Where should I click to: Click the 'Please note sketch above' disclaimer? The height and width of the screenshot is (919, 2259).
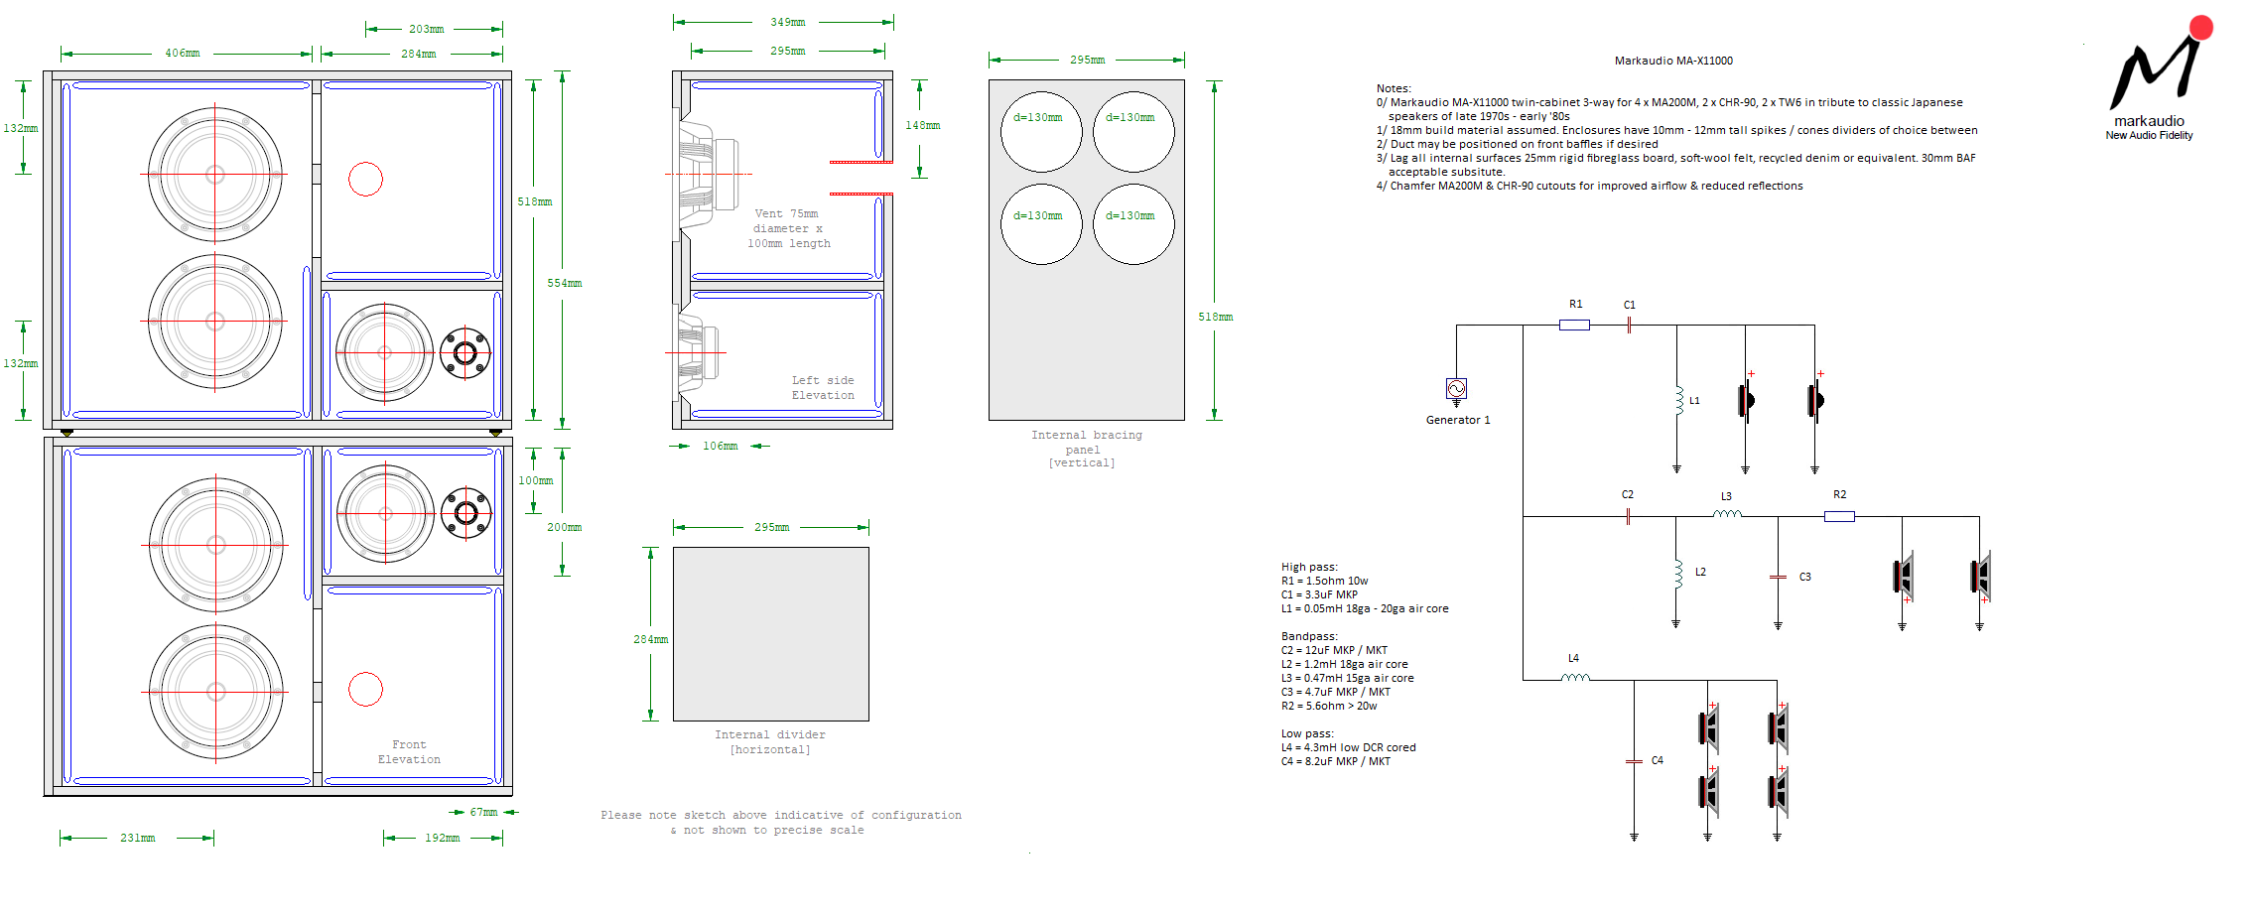(x=781, y=823)
